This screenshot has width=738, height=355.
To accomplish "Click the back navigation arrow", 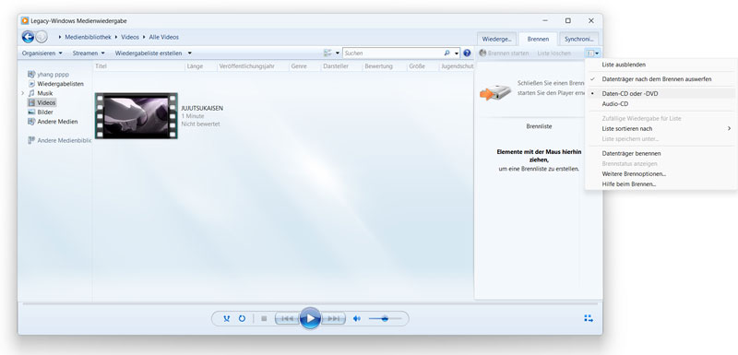I will pyautogui.click(x=28, y=37).
